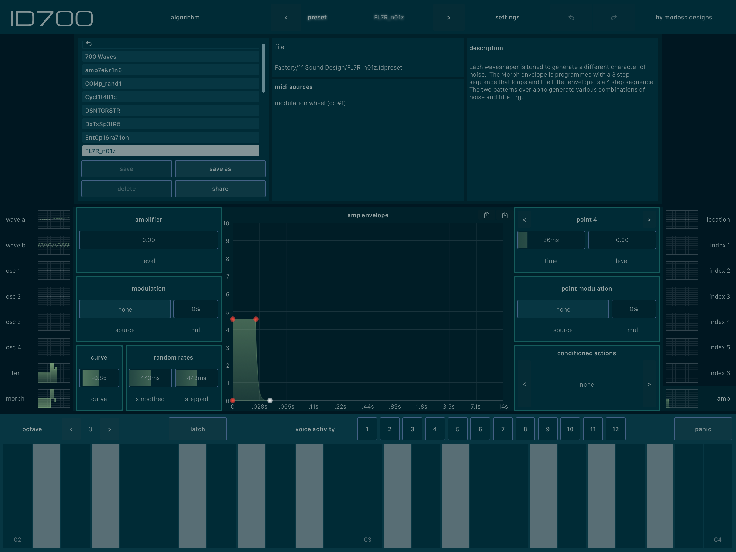Screen dimensions: 736x552
Task: Click the export icon above the amp envelope
Action: tap(487, 215)
